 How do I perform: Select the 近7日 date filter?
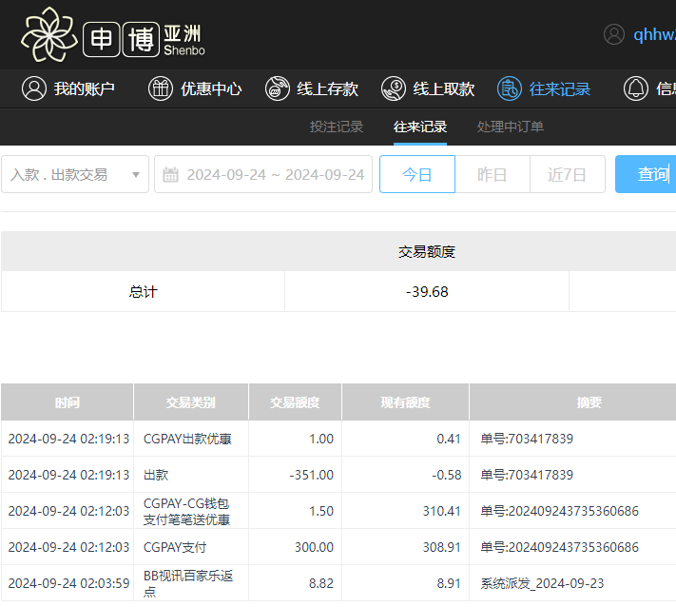[x=567, y=174]
